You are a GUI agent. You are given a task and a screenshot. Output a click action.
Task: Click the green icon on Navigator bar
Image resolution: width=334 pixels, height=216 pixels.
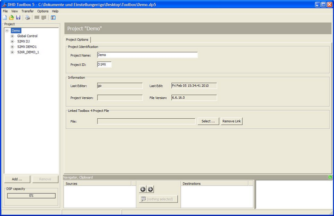(330, 177)
